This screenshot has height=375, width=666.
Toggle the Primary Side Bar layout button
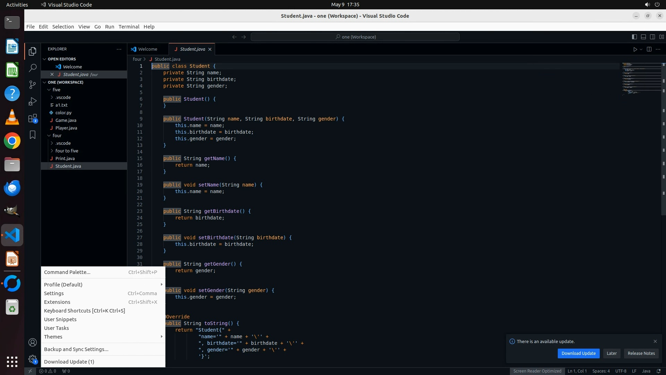634,37
